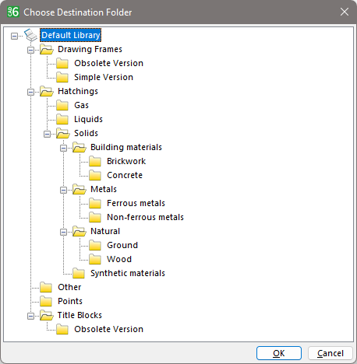The width and height of the screenshot is (357, 364).
Task: Collapse the Default Library root node
Action: coord(14,36)
